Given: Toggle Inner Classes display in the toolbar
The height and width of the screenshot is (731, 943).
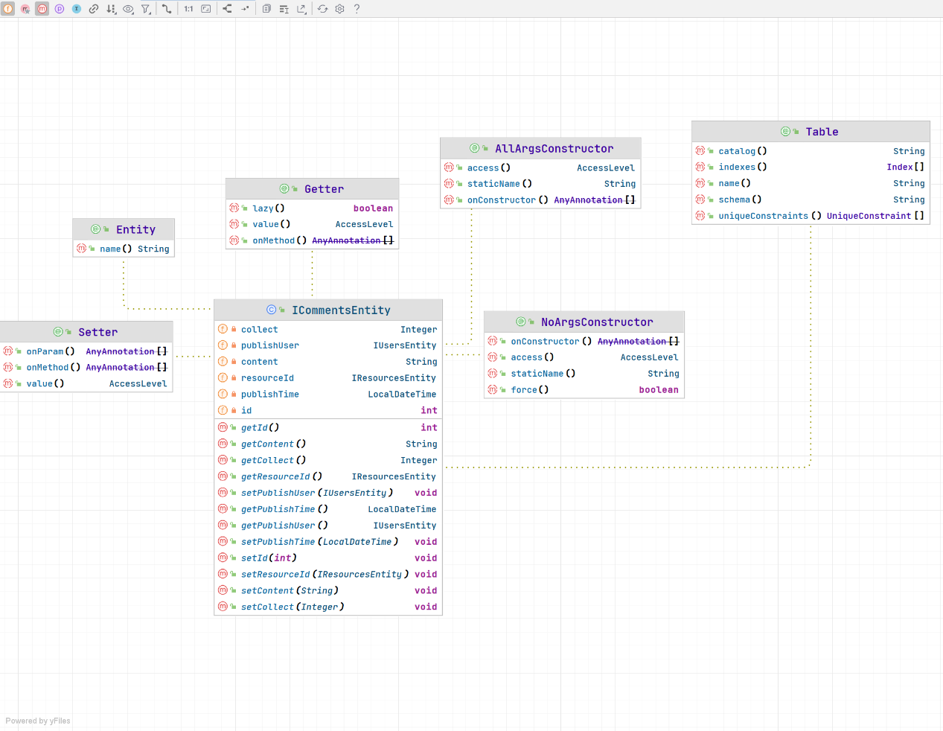Looking at the screenshot, I should tap(77, 9).
